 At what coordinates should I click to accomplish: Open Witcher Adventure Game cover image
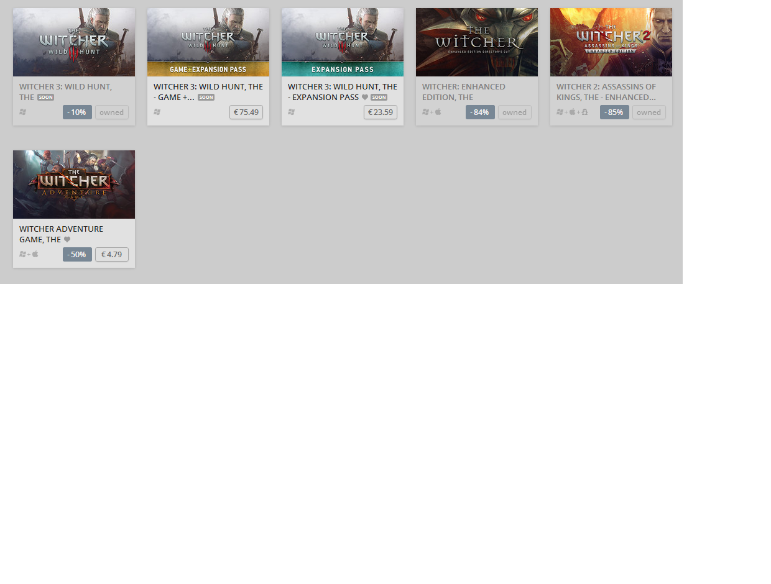(74, 185)
